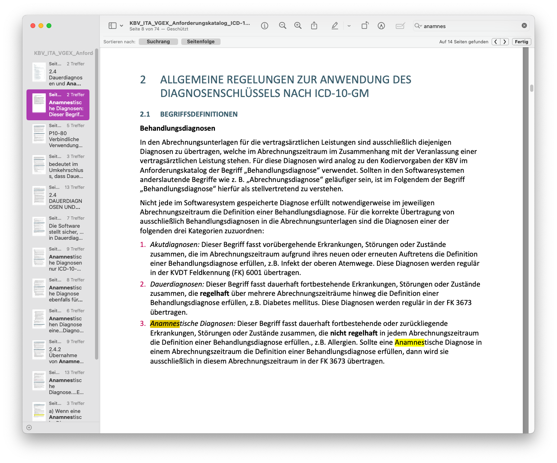This screenshot has width=557, height=463.
Task: Open result 'Anamnestische Diagnose ebenfalls für'
Action: [58, 290]
